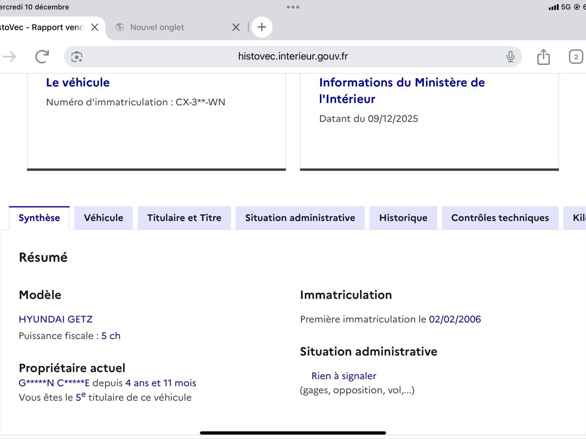Tap the Immatriculation heading
Image resolution: width=586 pixels, height=439 pixels.
tap(346, 295)
